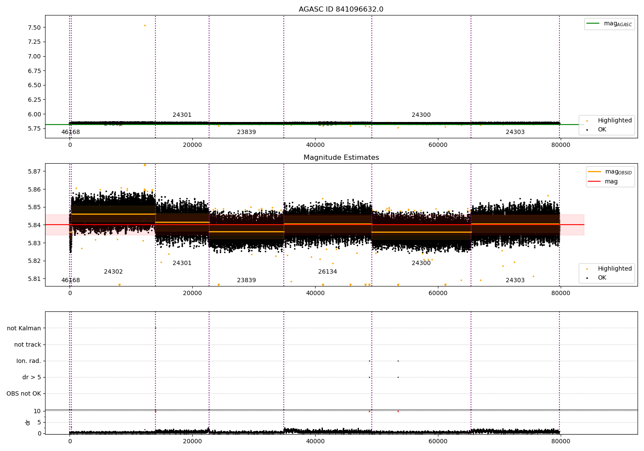Click the rotated "dr" axis label
The width and height of the screenshot is (644, 451).
tap(28, 422)
